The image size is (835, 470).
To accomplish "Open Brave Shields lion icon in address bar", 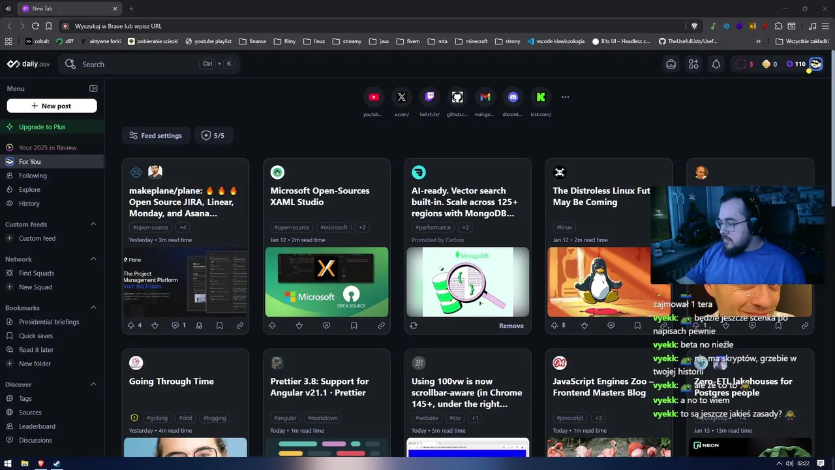I will click(694, 26).
